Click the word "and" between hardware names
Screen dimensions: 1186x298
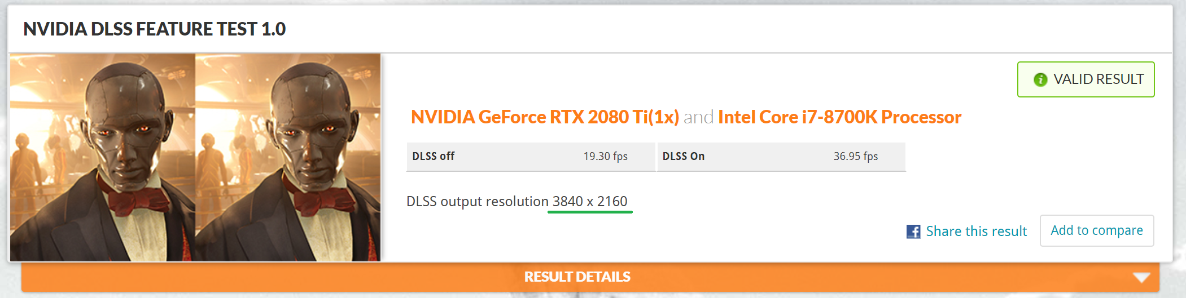698,117
